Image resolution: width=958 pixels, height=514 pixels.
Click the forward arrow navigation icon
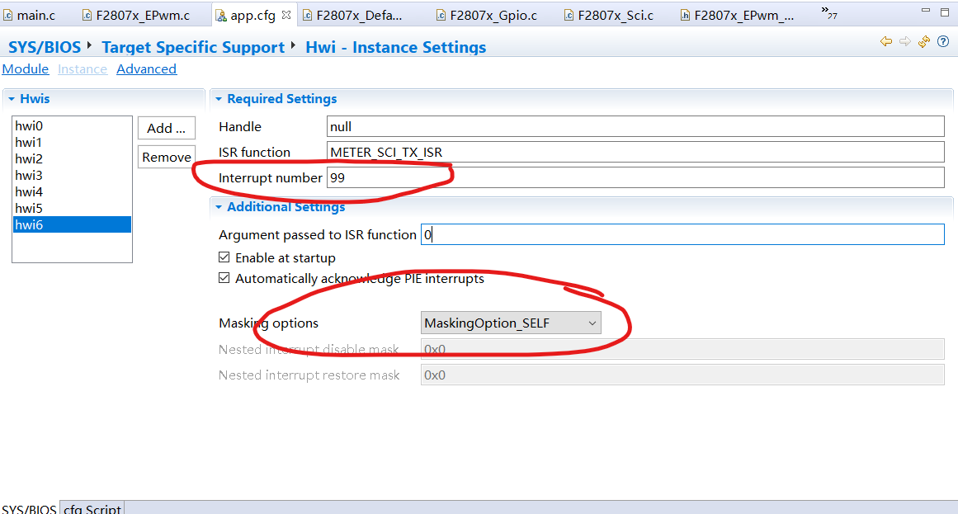905,41
